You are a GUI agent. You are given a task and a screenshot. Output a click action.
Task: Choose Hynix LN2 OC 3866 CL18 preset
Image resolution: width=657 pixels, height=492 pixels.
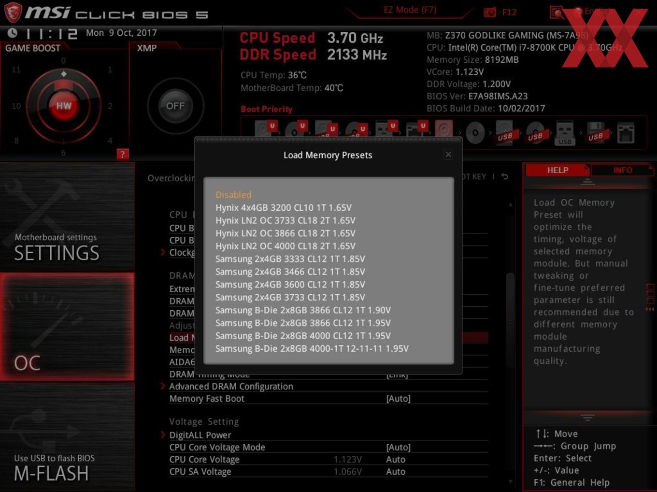click(286, 233)
